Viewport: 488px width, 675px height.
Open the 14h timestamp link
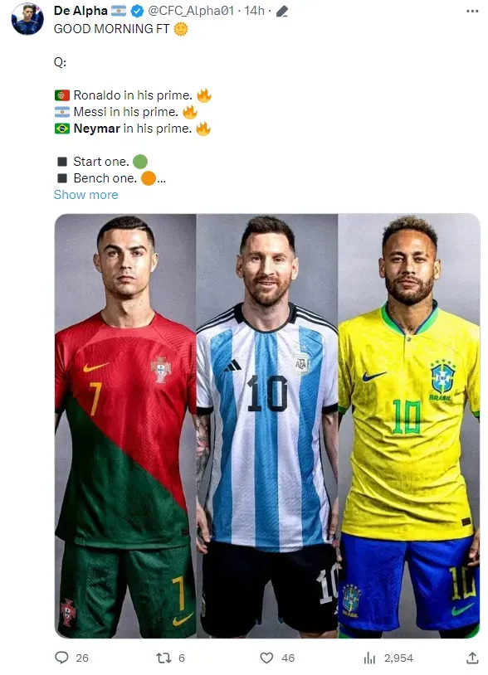(x=255, y=11)
